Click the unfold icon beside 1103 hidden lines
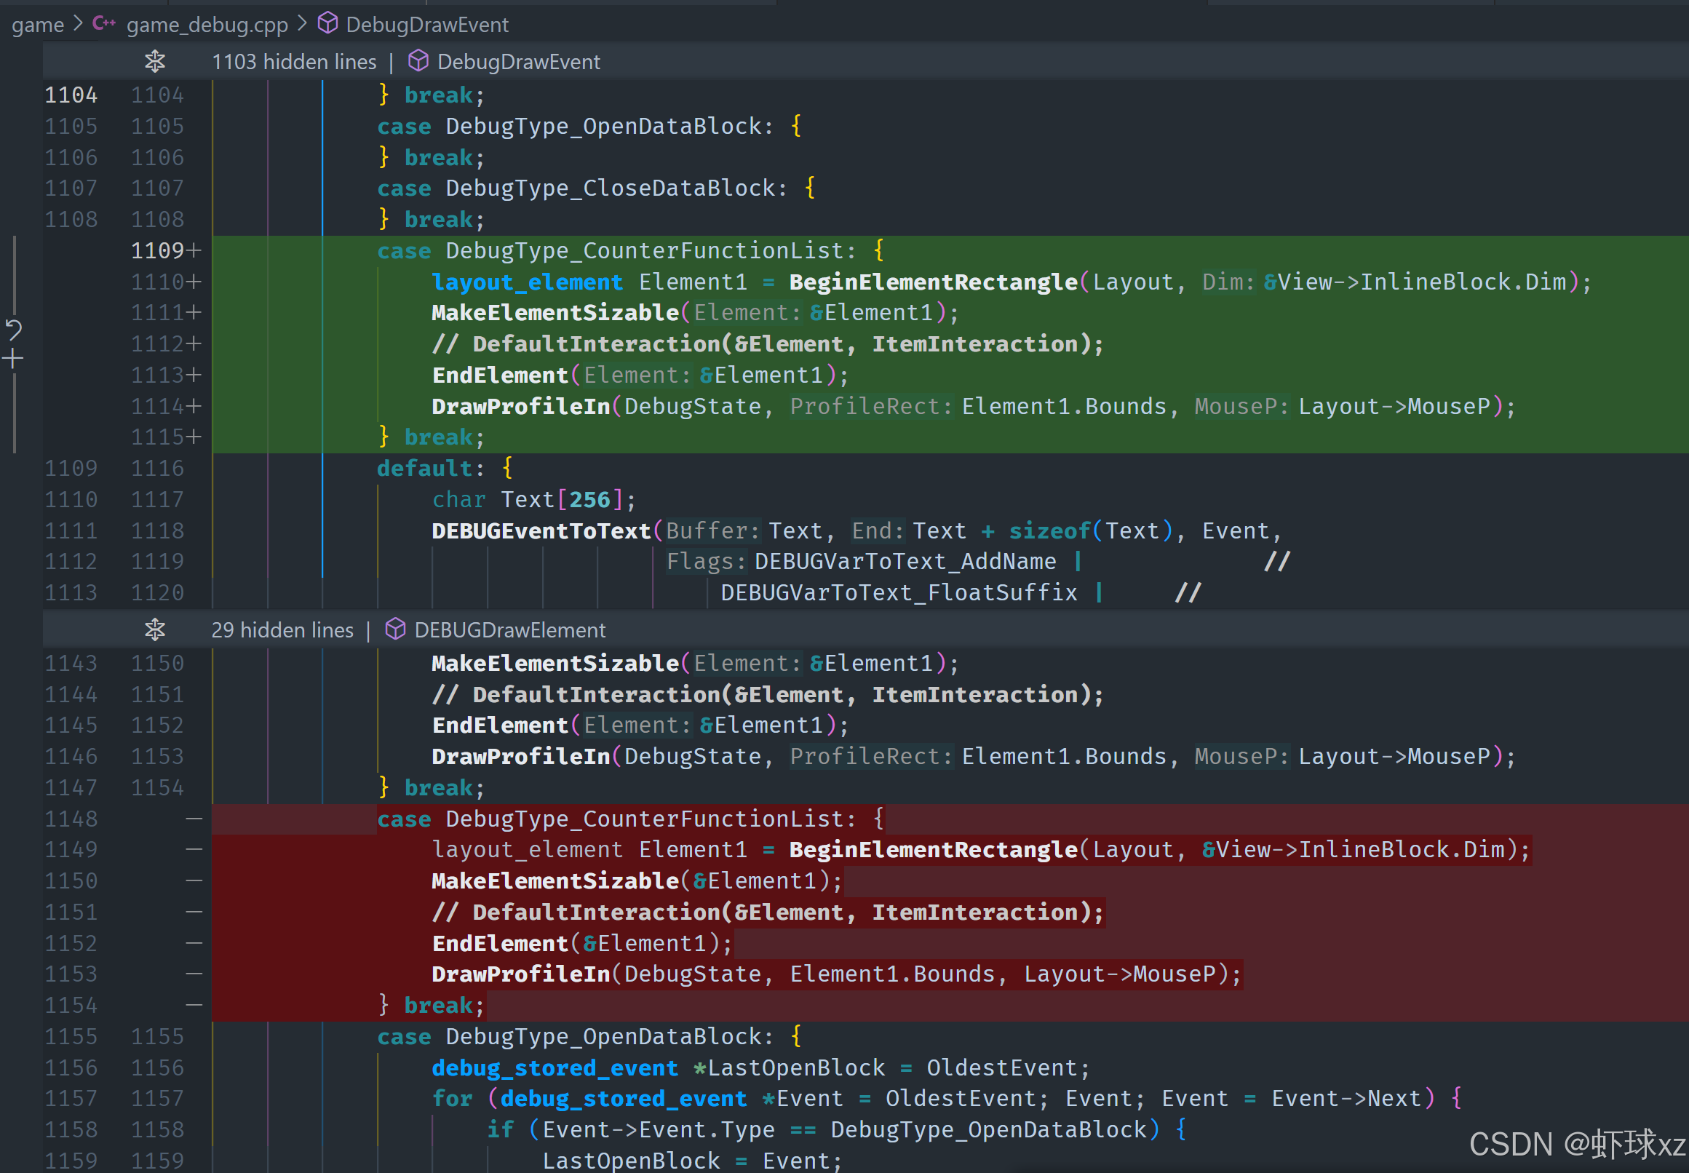Viewport: 1689px width, 1173px height. [154, 61]
